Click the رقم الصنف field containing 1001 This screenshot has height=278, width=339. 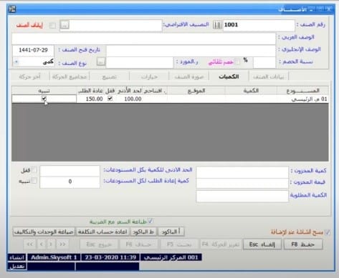(259, 25)
